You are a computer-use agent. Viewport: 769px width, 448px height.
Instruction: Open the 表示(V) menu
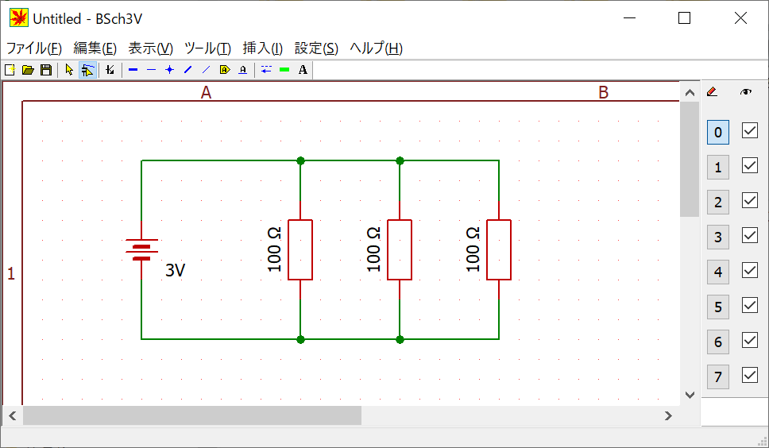point(151,48)
